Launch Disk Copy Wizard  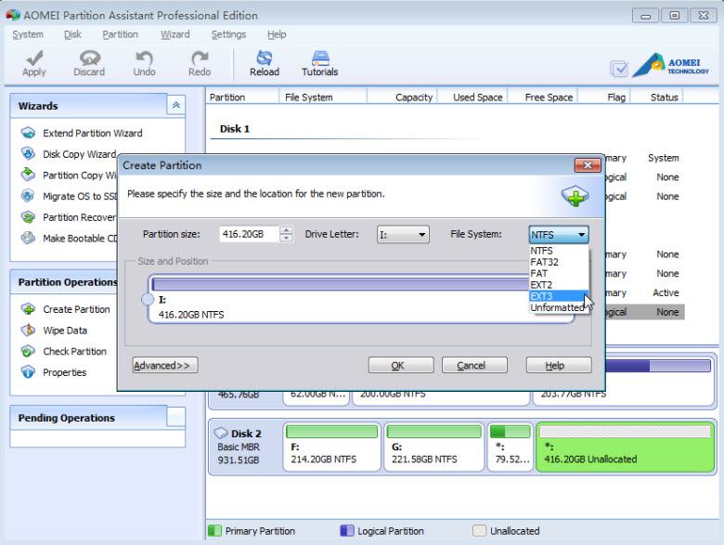click(x=79, y=154)
